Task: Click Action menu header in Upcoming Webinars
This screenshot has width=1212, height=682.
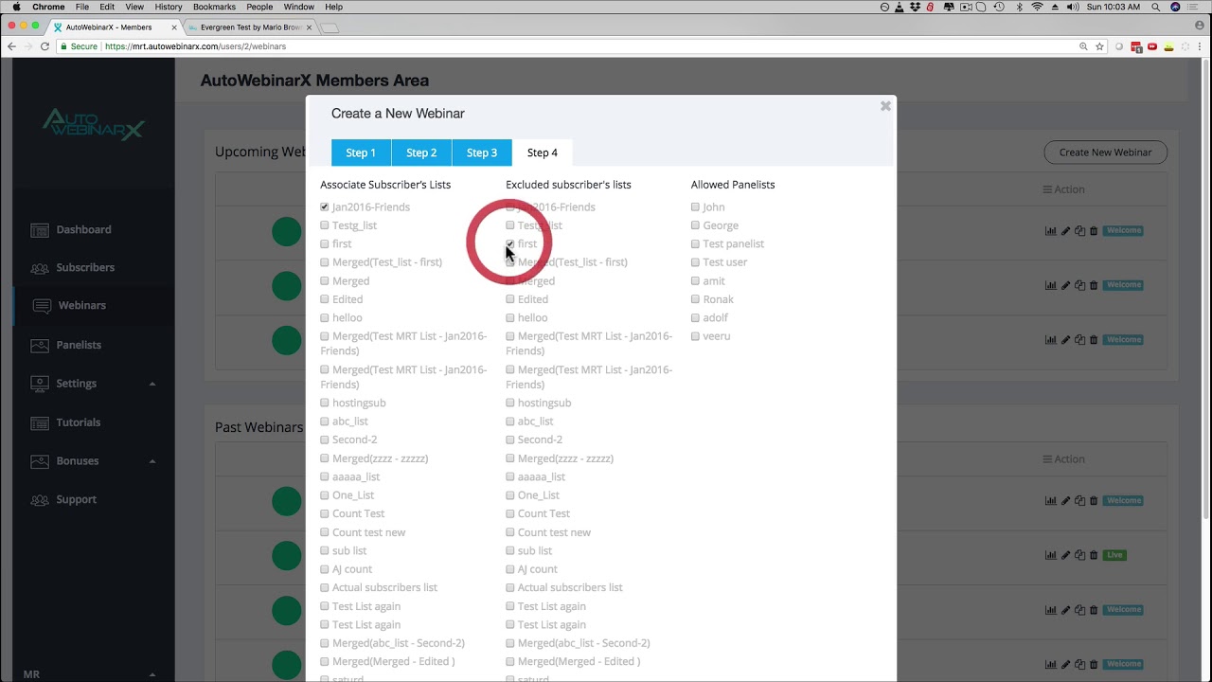Action: coord(1063,189)
